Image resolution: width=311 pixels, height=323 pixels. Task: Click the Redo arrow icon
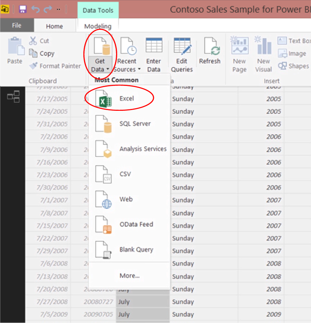coord(47,9)
